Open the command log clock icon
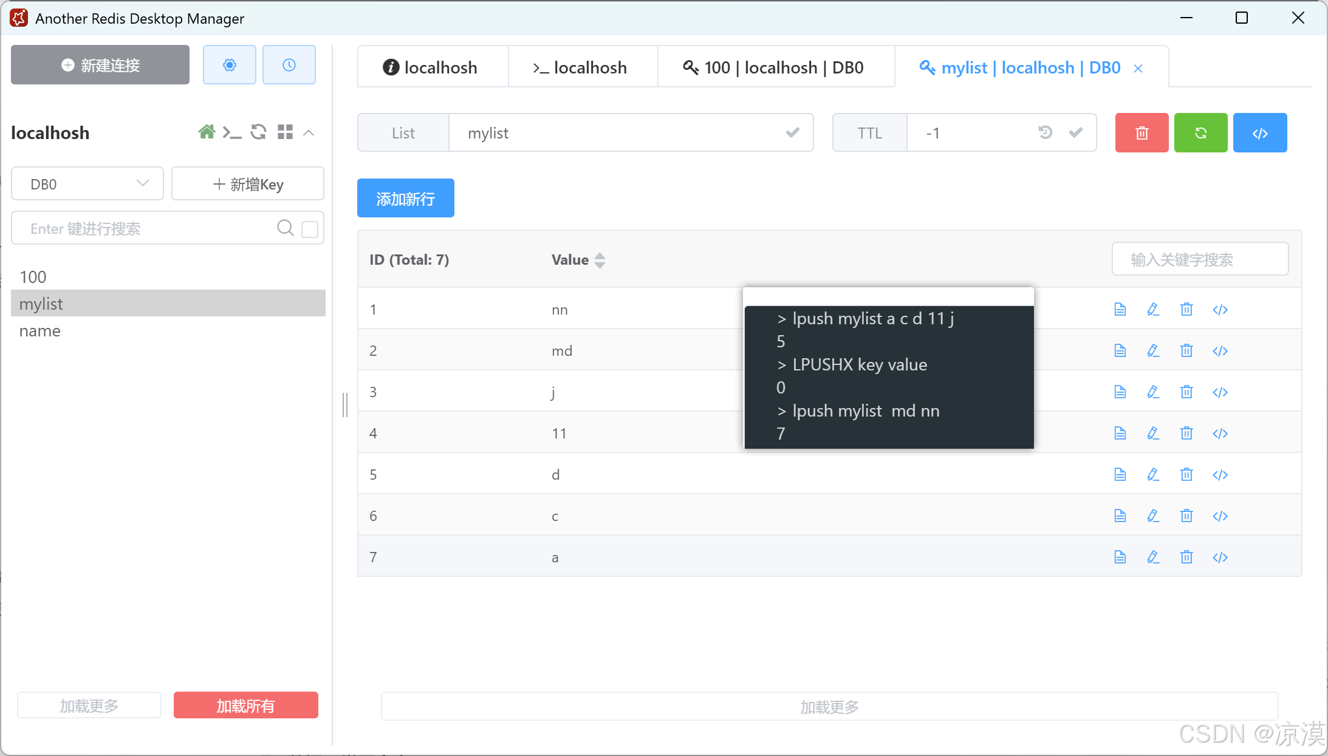 pyautogui.click(x=289, y=65)
